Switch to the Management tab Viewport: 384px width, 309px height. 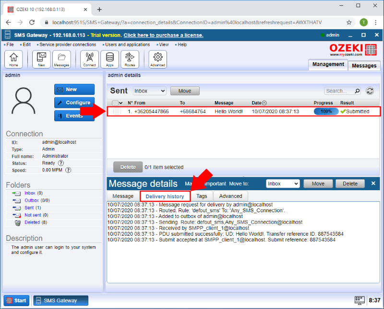pos(328,65)
